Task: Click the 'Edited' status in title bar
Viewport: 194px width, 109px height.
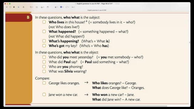Action: click(x=117, y=4)
